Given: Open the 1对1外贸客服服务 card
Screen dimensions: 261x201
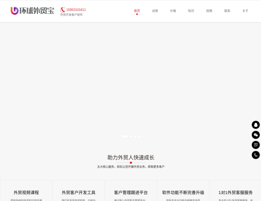Looking at the screenshot, I should [x=235, y=191].
